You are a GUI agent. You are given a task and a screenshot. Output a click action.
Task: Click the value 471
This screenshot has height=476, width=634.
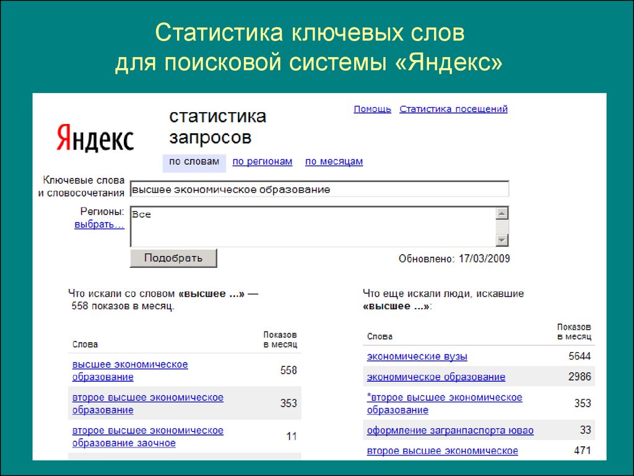(583, 451)
